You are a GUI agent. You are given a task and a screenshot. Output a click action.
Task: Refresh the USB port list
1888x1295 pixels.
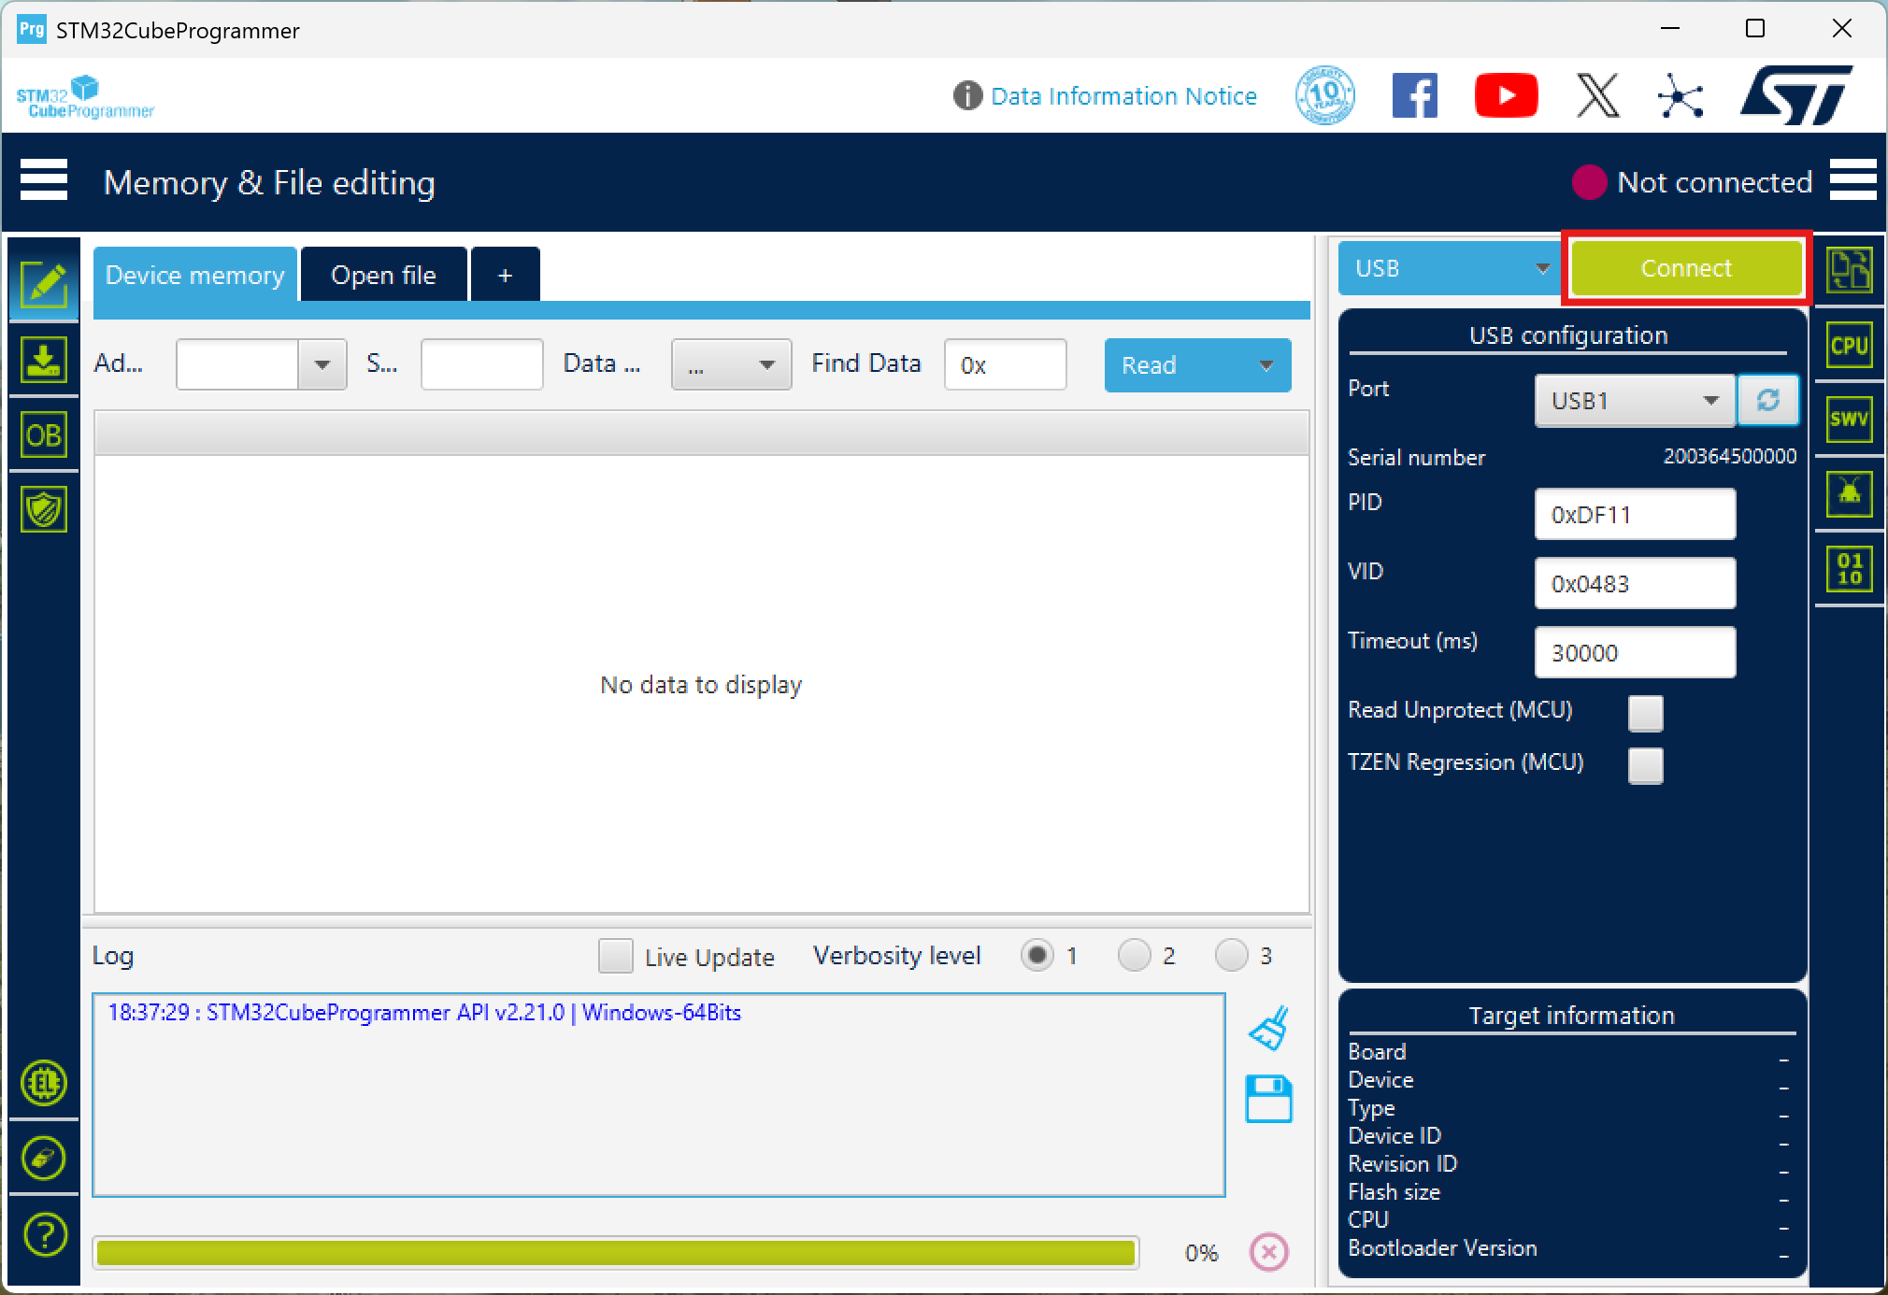coord(1767,401)
